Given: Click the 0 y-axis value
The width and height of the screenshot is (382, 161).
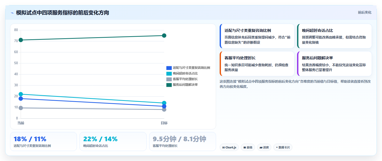Looking at the screenshot, I should click(17, 118).
